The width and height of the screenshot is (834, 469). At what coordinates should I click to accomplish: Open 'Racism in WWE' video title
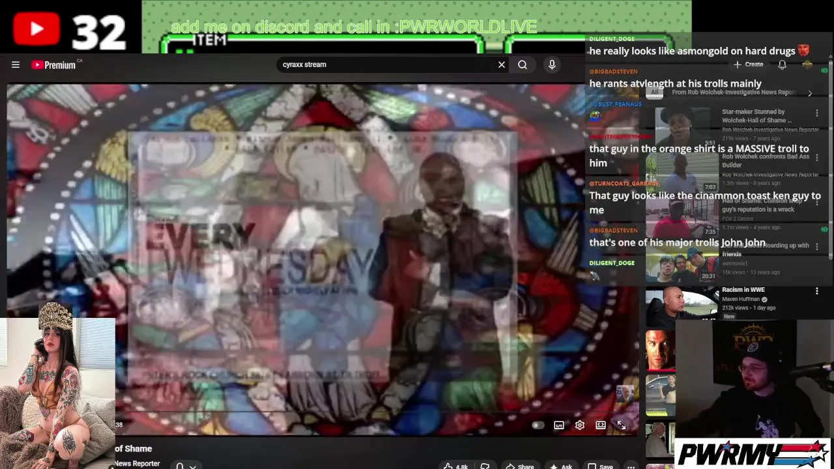click(x=743, y=290)
